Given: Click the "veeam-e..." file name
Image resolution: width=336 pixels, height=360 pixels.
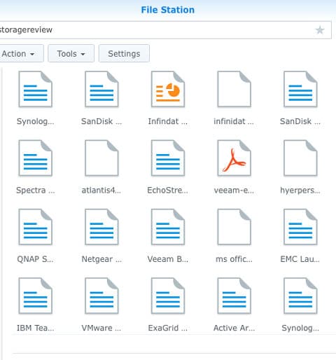Looking at the screenshot, I should pos(234,191).
